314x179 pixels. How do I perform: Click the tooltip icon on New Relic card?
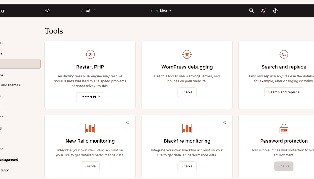click(x=128, y=122)
